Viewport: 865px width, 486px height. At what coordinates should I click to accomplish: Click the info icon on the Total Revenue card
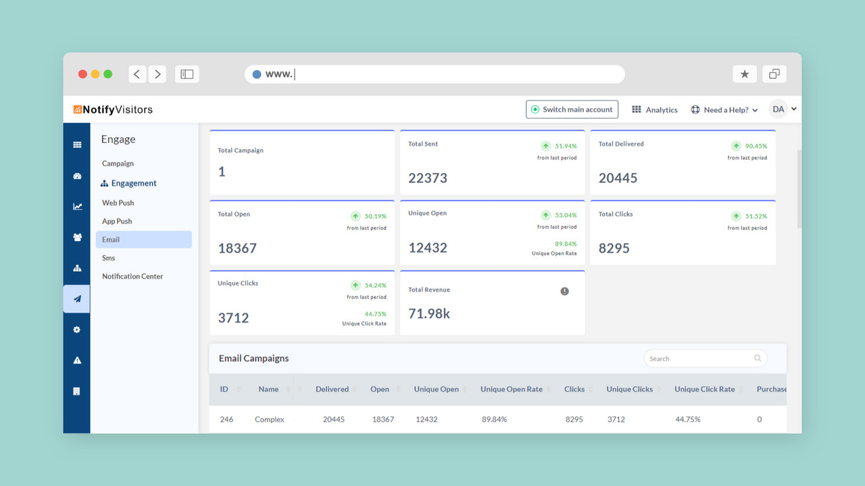(565, 291)
